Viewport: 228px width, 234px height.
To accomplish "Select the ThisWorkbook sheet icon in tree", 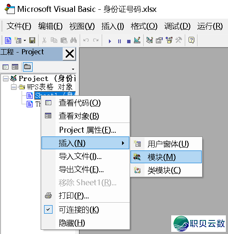I will coord(30,104).
